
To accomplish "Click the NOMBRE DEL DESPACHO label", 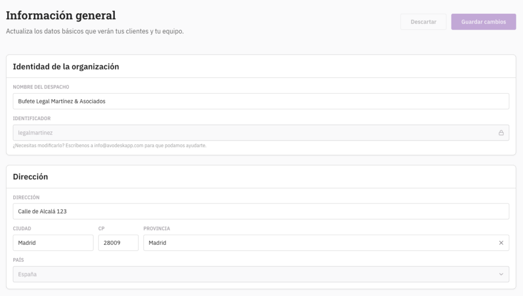I will (41, 87).
